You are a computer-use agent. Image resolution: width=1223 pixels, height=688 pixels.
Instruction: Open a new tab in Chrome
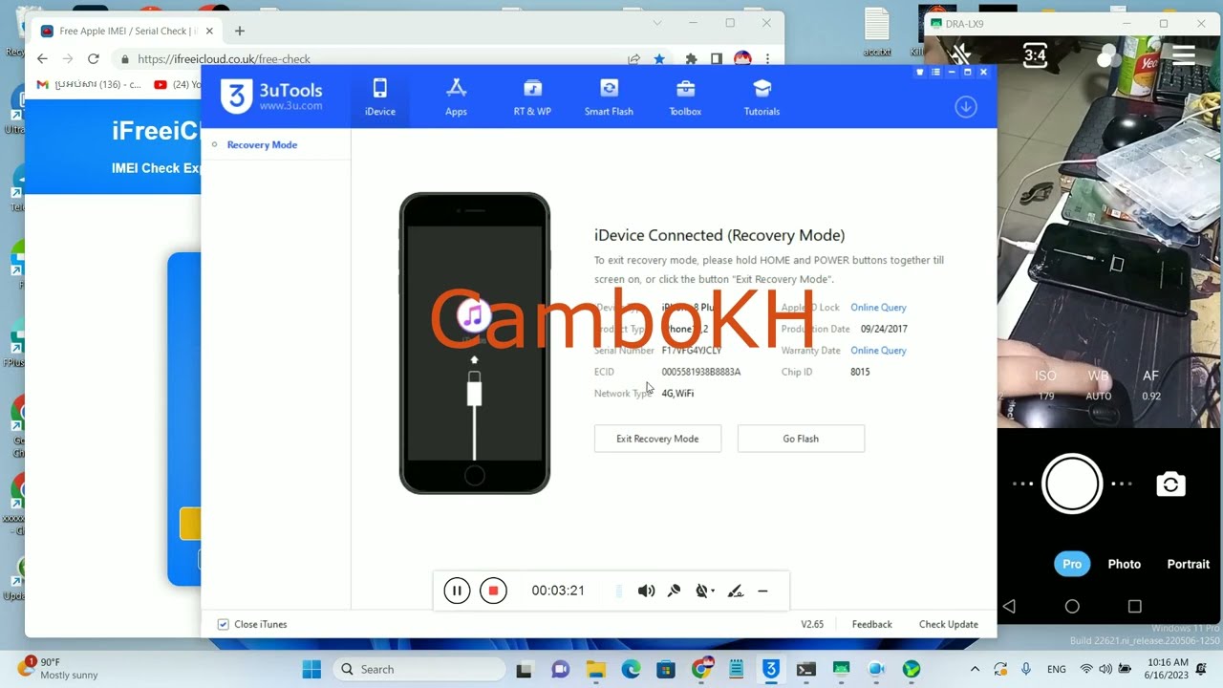[239, 31]
